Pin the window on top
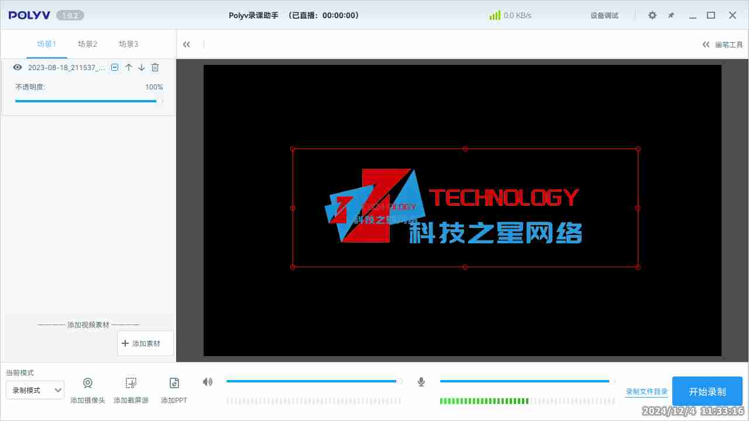This screenshot has height=421, width=749. pyautogui.click(x=671, y=15)
